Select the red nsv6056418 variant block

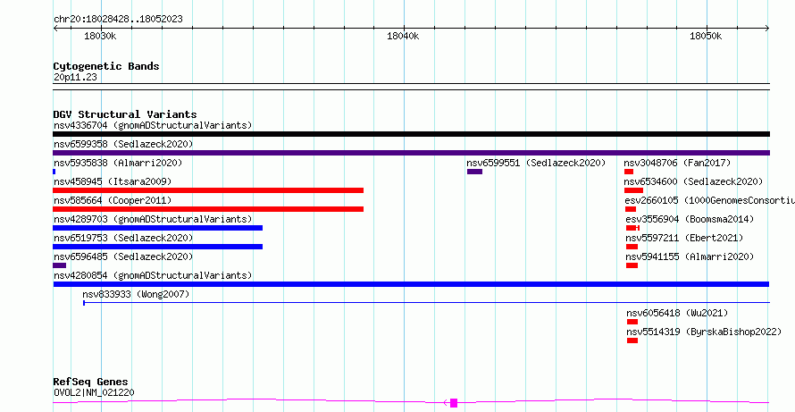(632, 322)
